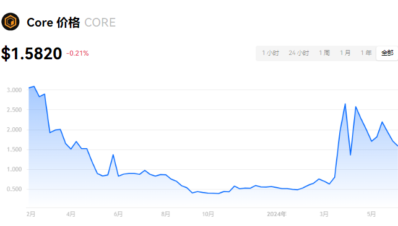Choose the 1周 time range
The height and width of the screenshot is (226, 398).
[324, 53]
